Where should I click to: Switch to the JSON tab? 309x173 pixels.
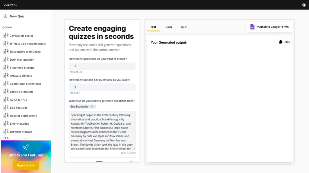point(168,27)
